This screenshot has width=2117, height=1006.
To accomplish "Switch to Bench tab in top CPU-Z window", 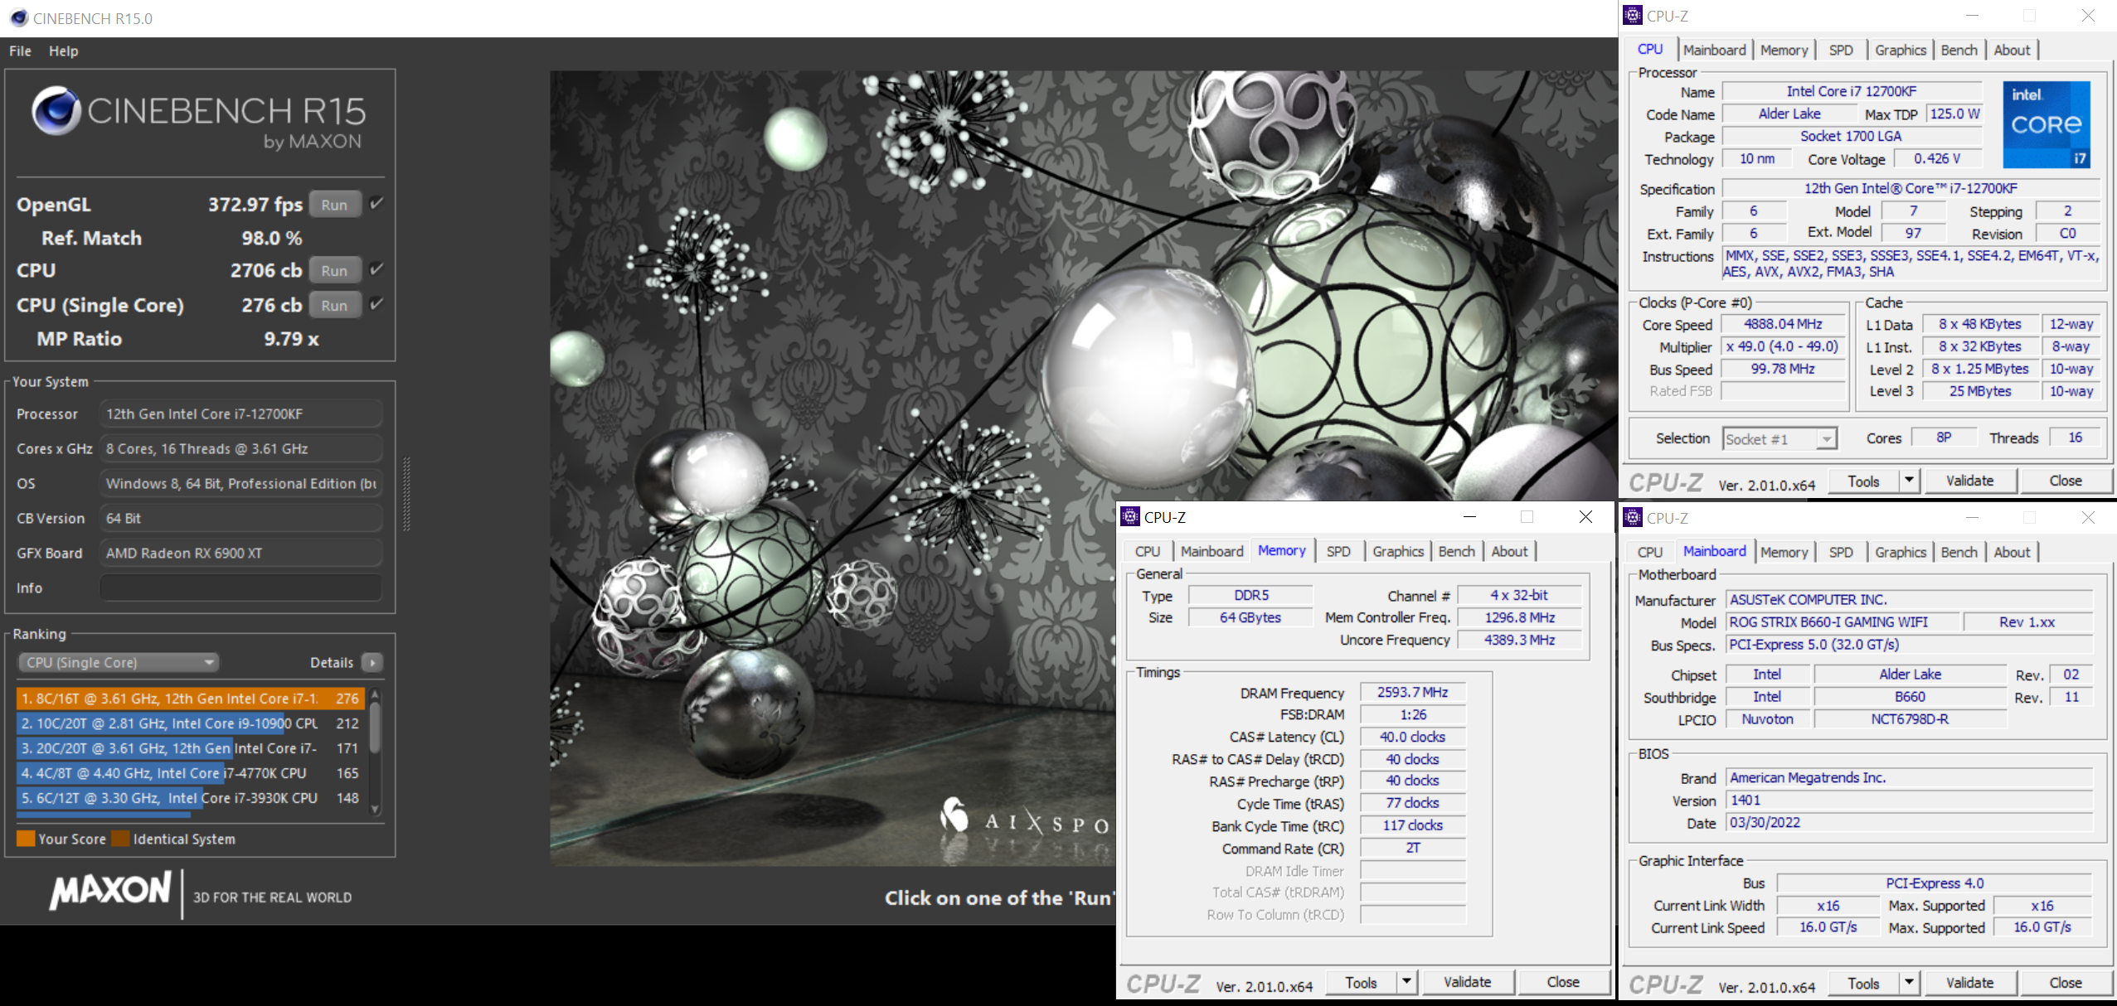I will point(1959,50).
